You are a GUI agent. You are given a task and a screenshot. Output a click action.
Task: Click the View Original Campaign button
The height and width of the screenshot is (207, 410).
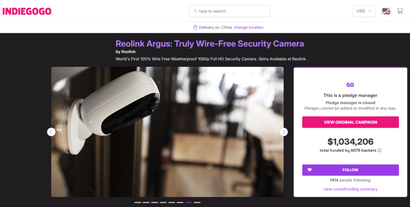click(x=350, y=122)
